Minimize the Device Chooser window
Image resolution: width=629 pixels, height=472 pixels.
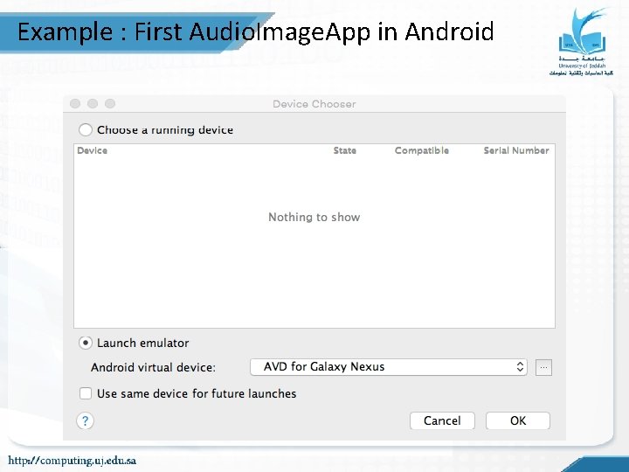93,103
